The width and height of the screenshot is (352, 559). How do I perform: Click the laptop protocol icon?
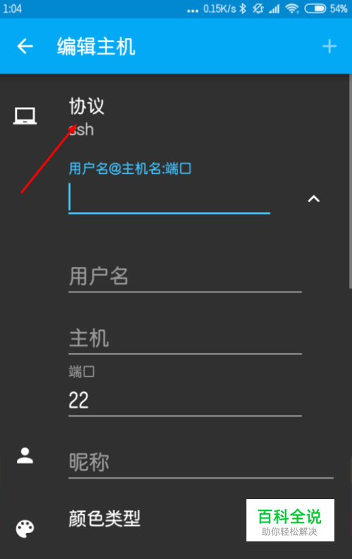pyautogui.click(x=25, y=116)
